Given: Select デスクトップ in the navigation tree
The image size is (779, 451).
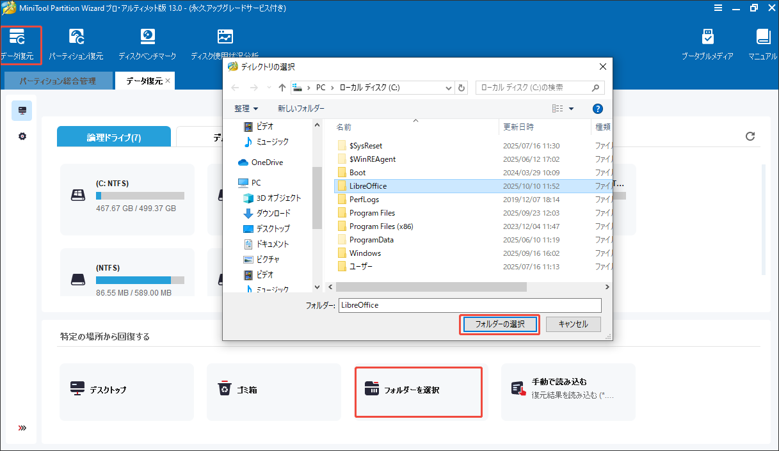Looking at the screenshot, I should [x=267, y=228].
